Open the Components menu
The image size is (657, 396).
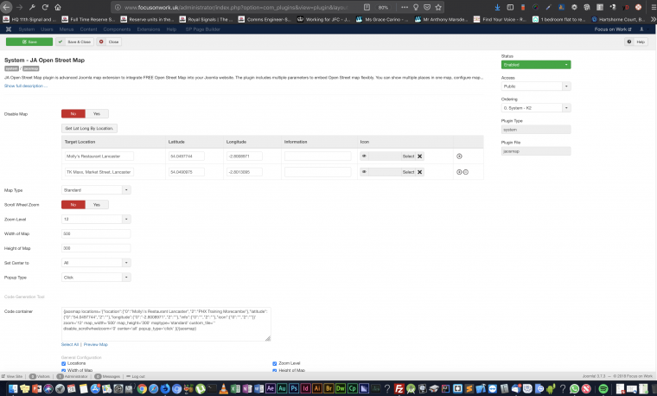[117, 29]
